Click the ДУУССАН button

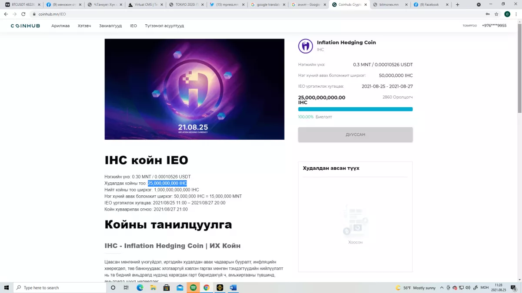(355, 135)
